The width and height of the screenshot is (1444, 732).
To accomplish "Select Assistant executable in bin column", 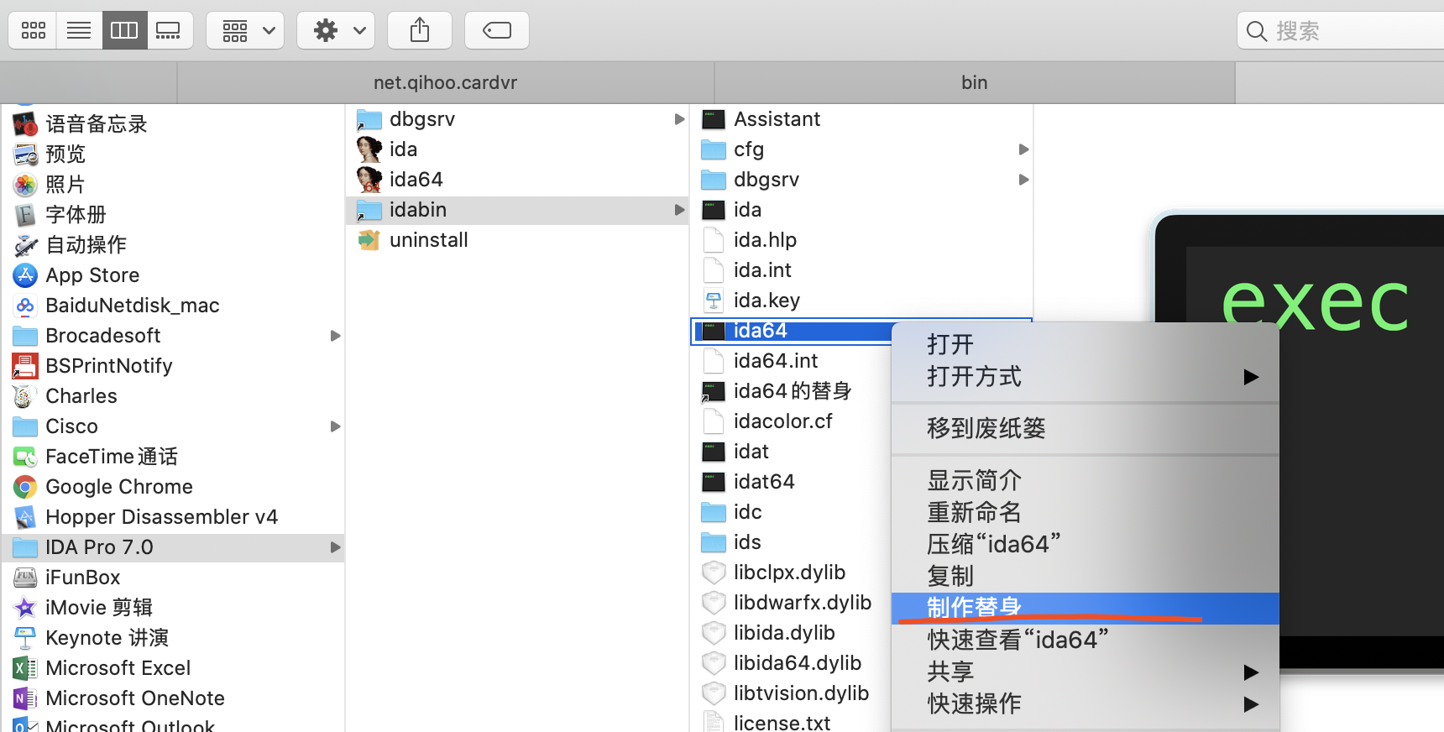I will [861, 119].
